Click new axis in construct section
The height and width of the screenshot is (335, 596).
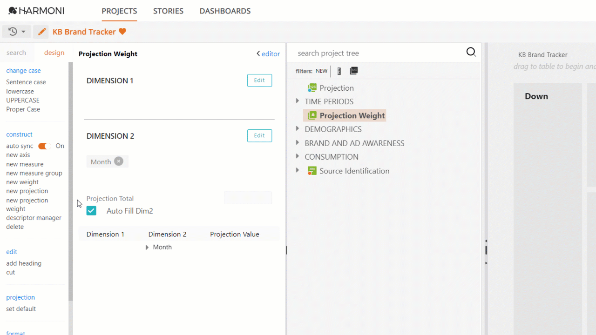(x=18, y=155)
